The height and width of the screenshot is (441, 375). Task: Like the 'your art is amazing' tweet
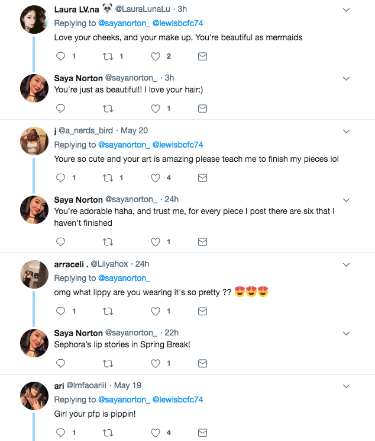(156, 177)
